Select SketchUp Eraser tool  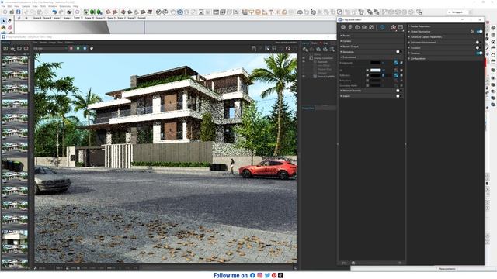point(10,28)
